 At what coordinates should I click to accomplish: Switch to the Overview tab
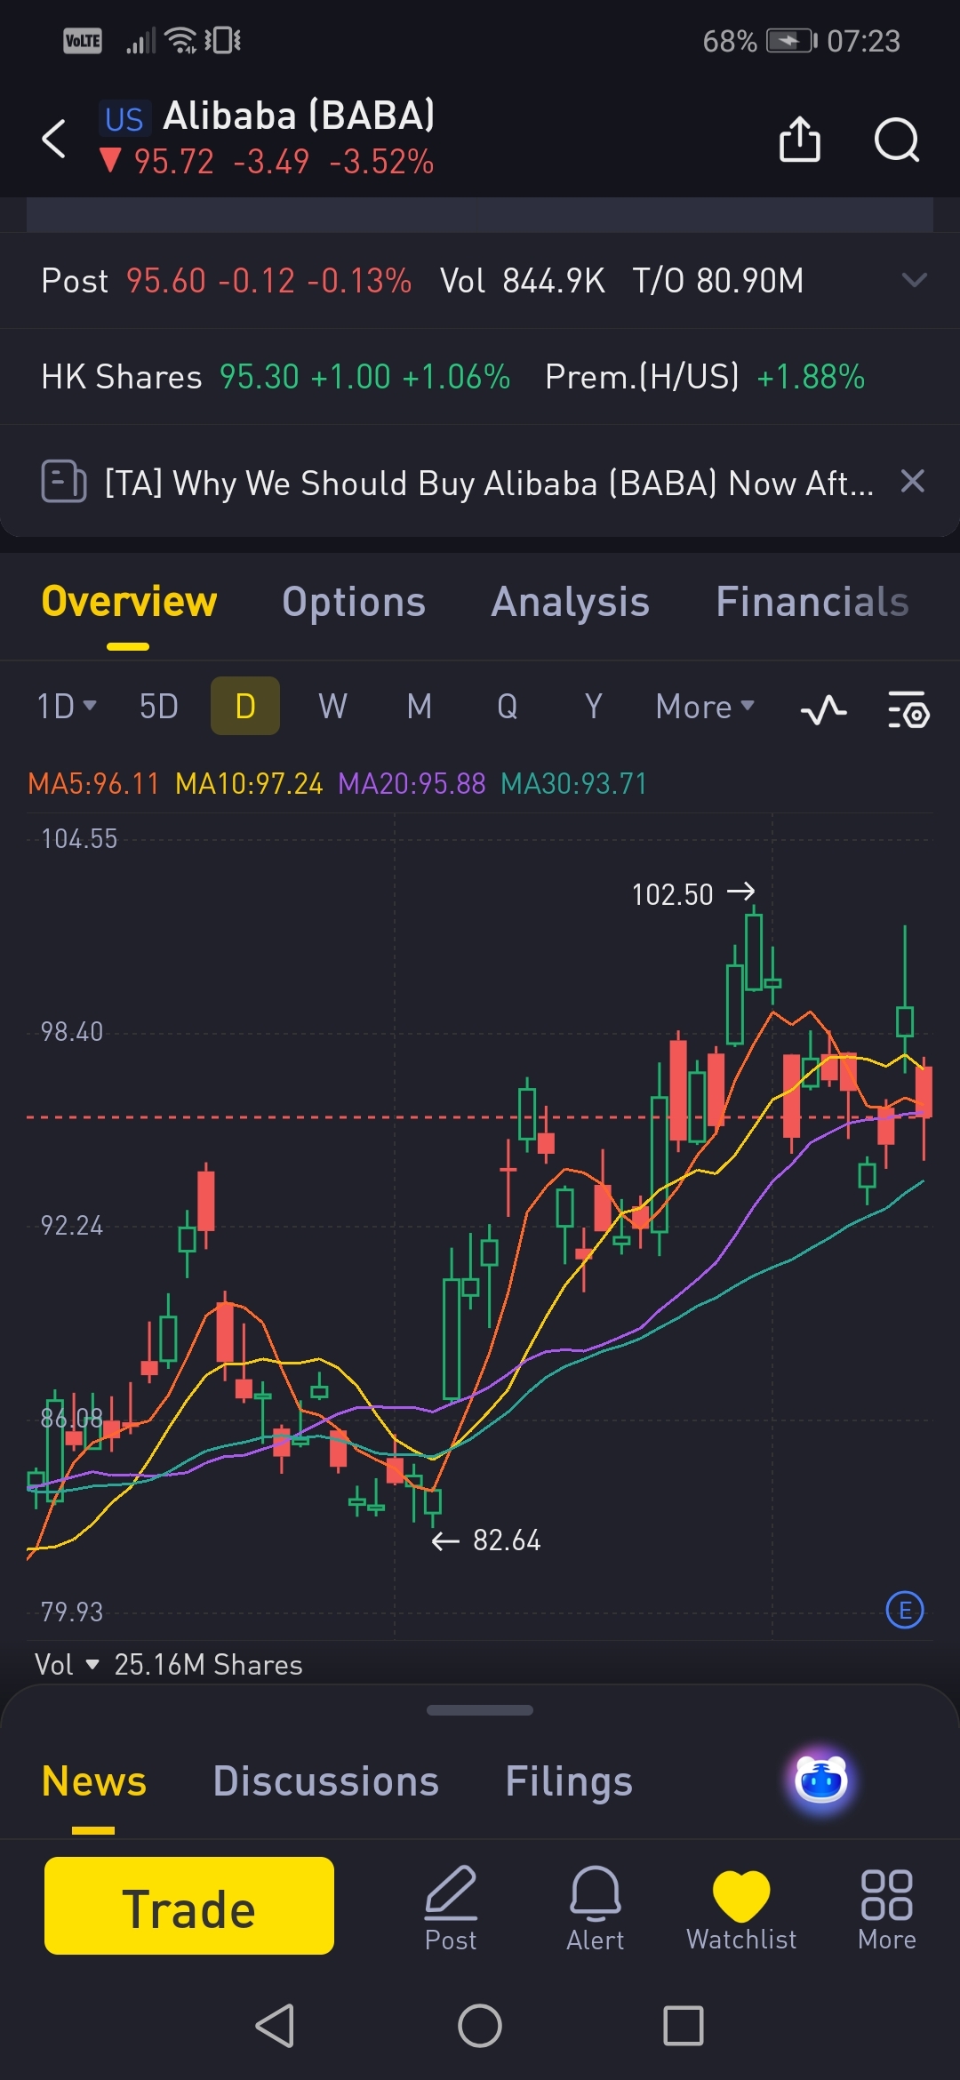coord(129,602)
